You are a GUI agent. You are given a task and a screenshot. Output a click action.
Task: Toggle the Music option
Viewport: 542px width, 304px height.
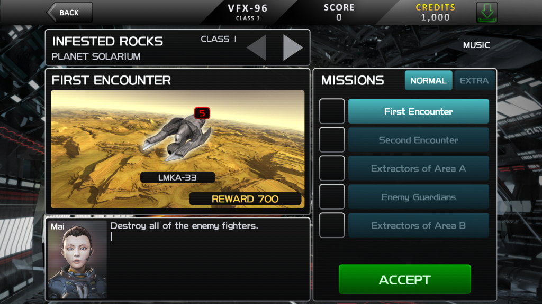[x=476, y=45]
